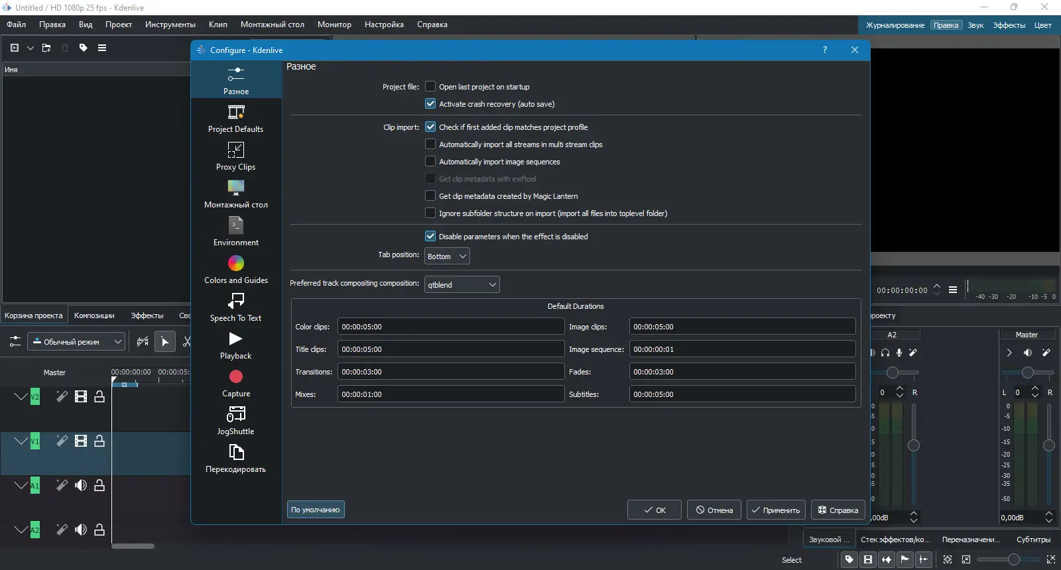Open the Файл menu
This screenshot has height=570, width=1061.
pyautogui.click(x=17, y=25)
